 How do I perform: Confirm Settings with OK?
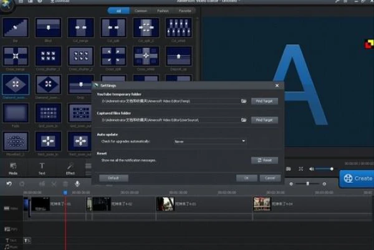pyautogui.click(x=246, y=178)
